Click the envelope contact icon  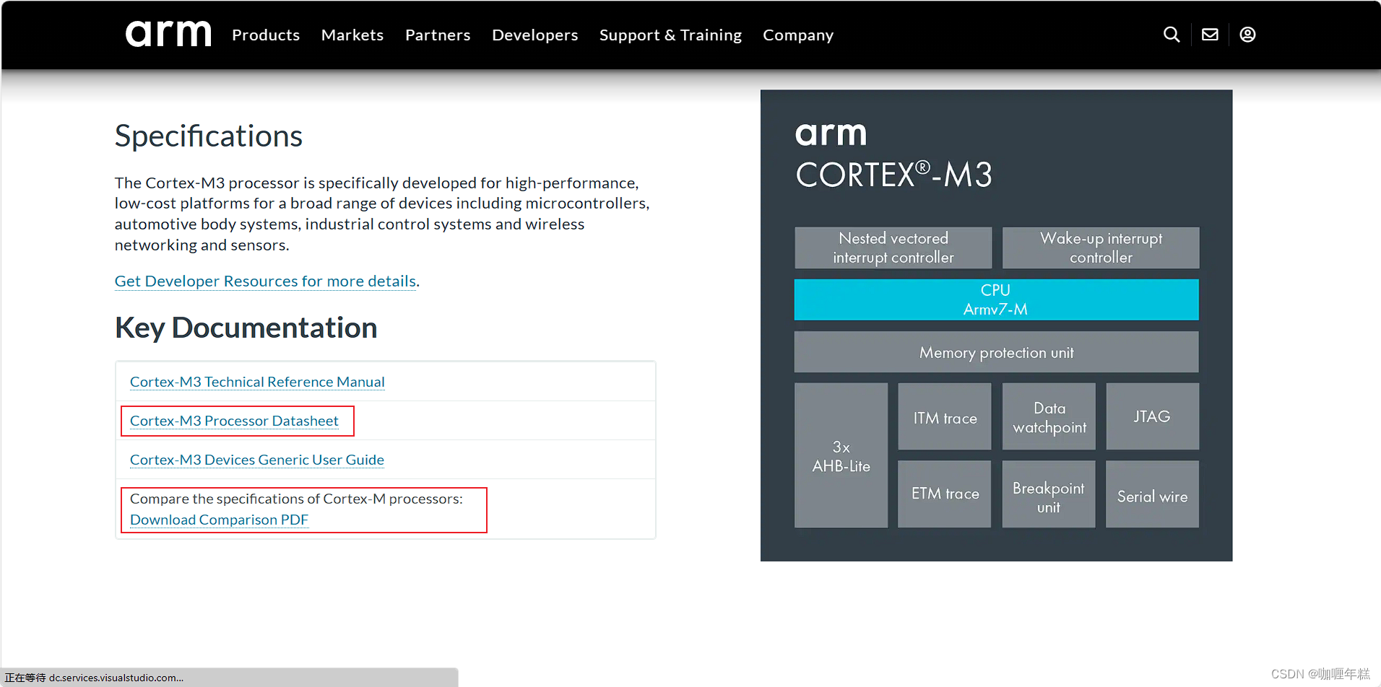[x=1210, y=35]
